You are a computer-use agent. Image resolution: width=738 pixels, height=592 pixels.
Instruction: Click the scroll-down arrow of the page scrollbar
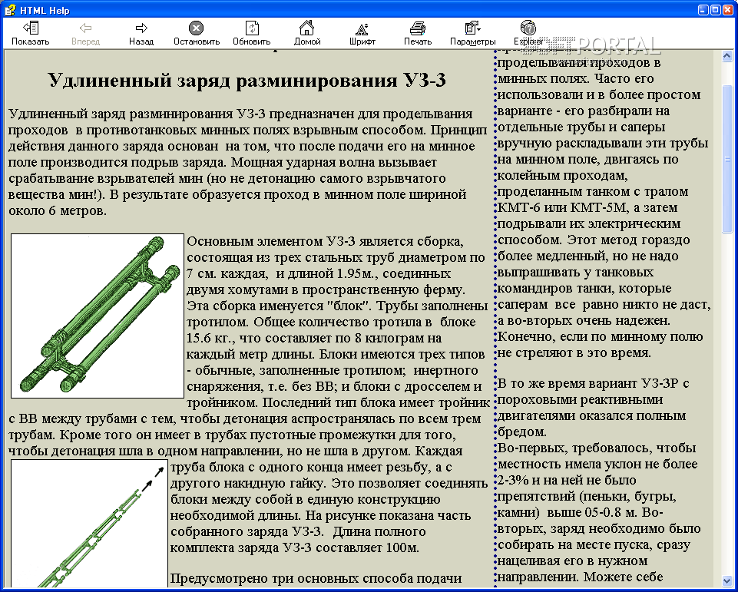(x=727, y=581)
